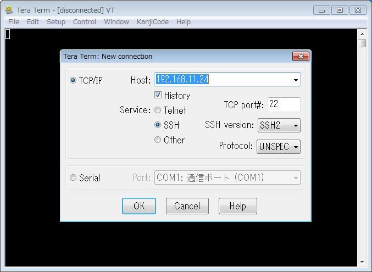Expand the Host history dropdown arrow
The width and height of the screenshot is (372, 272).
click(296, 80)
